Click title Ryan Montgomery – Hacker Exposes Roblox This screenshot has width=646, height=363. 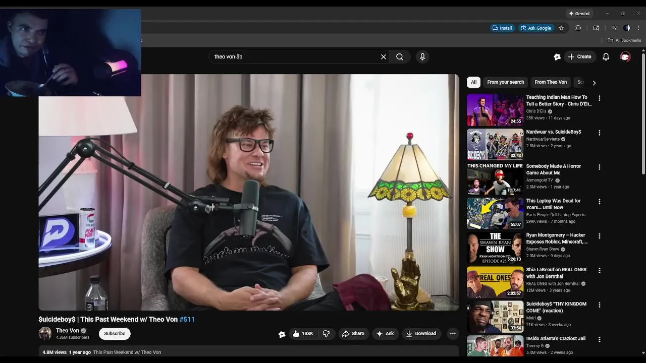(x=557, y=239)
